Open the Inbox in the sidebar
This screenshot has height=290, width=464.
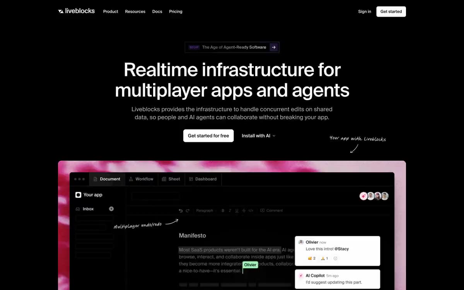click(94, 209)
